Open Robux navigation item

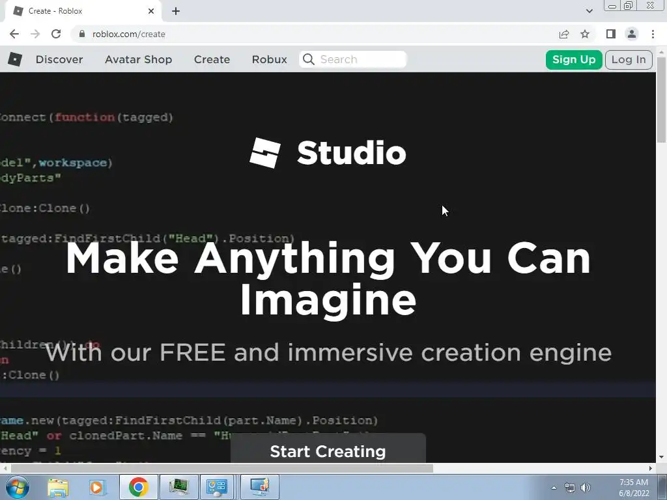pyautogui.click(x=269, y=59)
